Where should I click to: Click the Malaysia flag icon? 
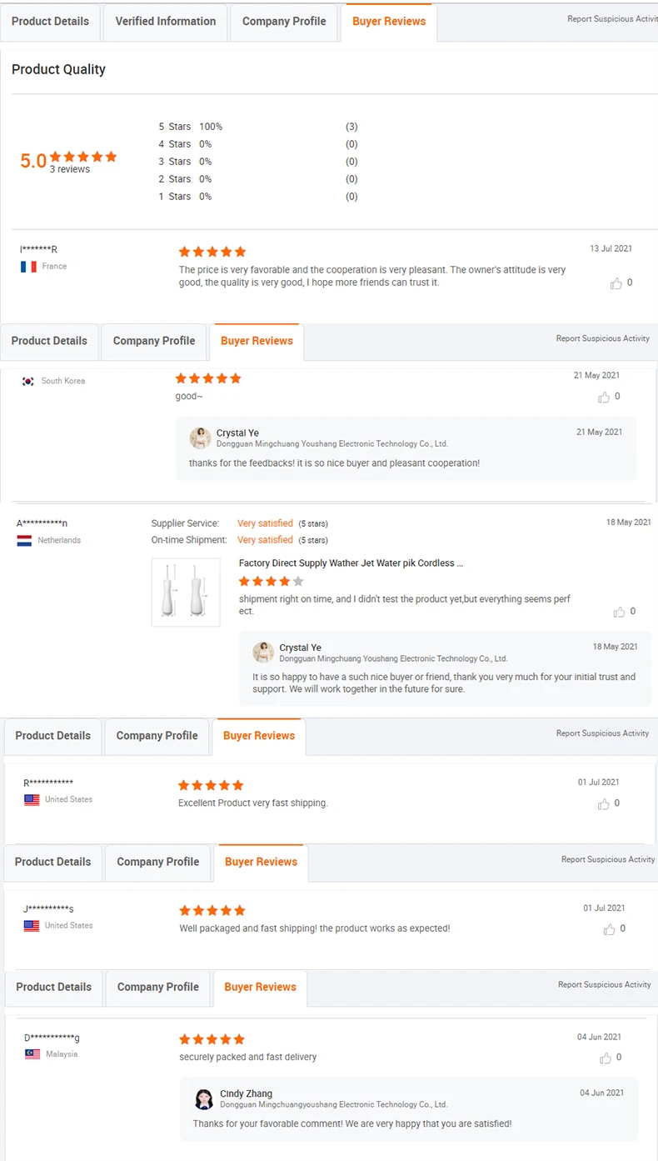click(x=32, y=1054)
